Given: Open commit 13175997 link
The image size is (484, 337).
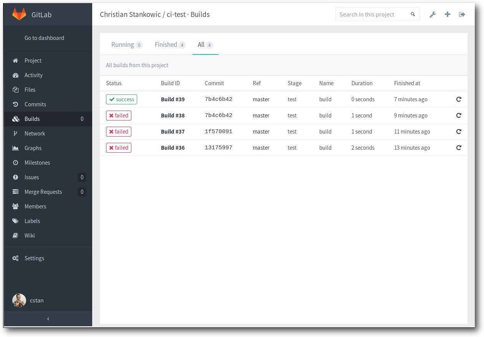Looking at the screenshot, I should point(219,148).
